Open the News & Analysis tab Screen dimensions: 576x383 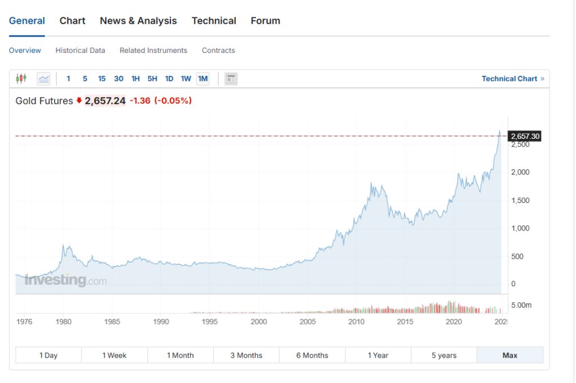click(138, 21)
